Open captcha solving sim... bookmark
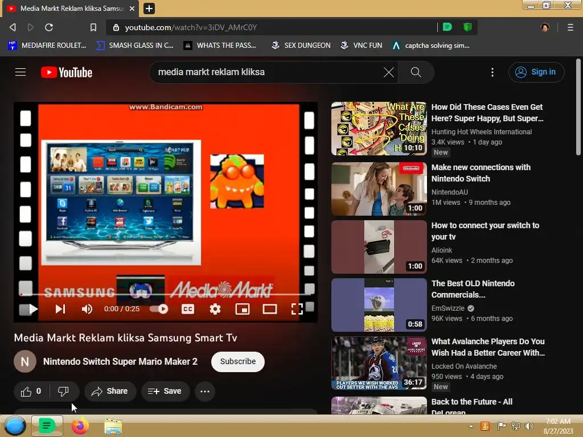Viewport: 583px width, 437px height. [x=431, y=46]
